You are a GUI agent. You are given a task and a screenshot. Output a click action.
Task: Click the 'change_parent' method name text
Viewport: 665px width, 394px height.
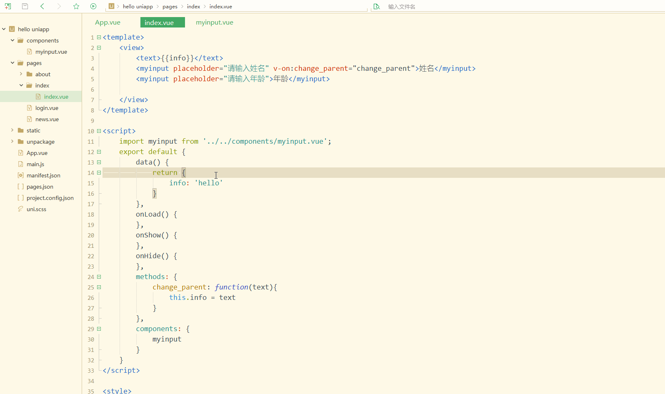click(179, 287)
